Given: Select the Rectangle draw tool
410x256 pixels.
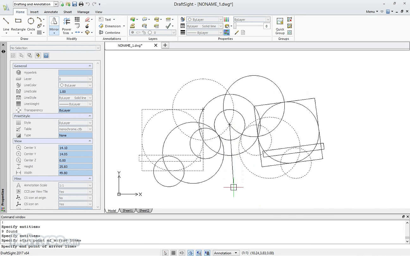Looking at the screenshot, I should (x=18, y=25).
